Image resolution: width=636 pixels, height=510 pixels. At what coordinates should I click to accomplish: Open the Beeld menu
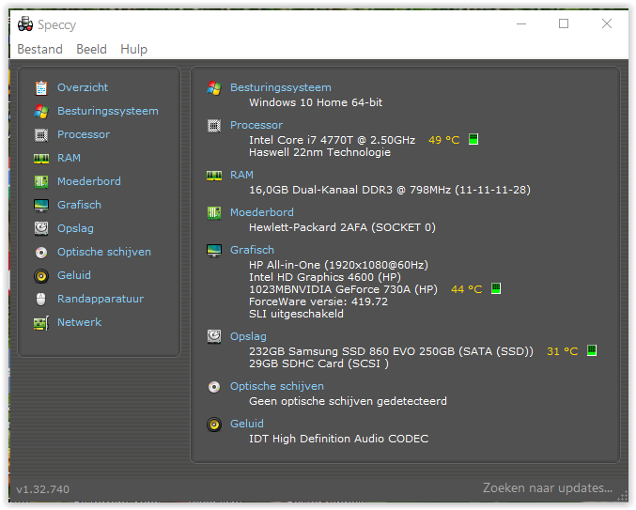pos(91,49)
